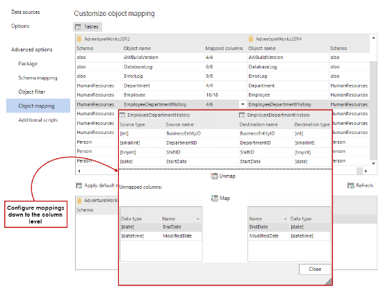Select the BusinessEntityID source name cell

click(202, 133)
